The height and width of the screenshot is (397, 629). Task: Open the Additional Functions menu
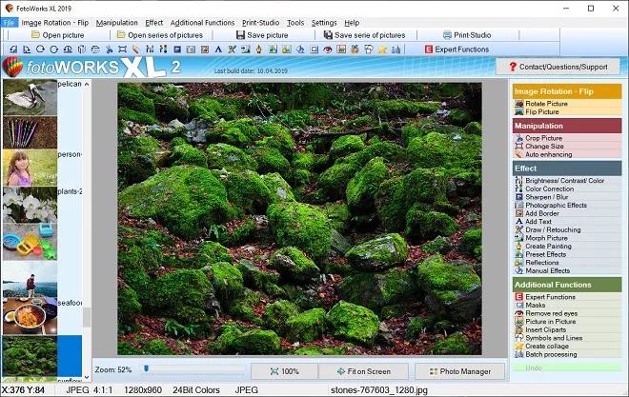[x=202, y=23]
